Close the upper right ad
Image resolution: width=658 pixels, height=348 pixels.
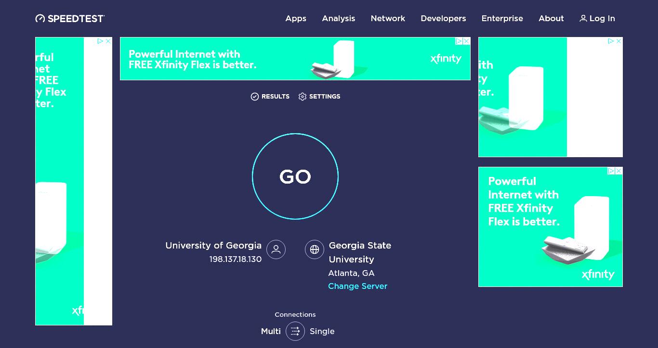(619, 41)
